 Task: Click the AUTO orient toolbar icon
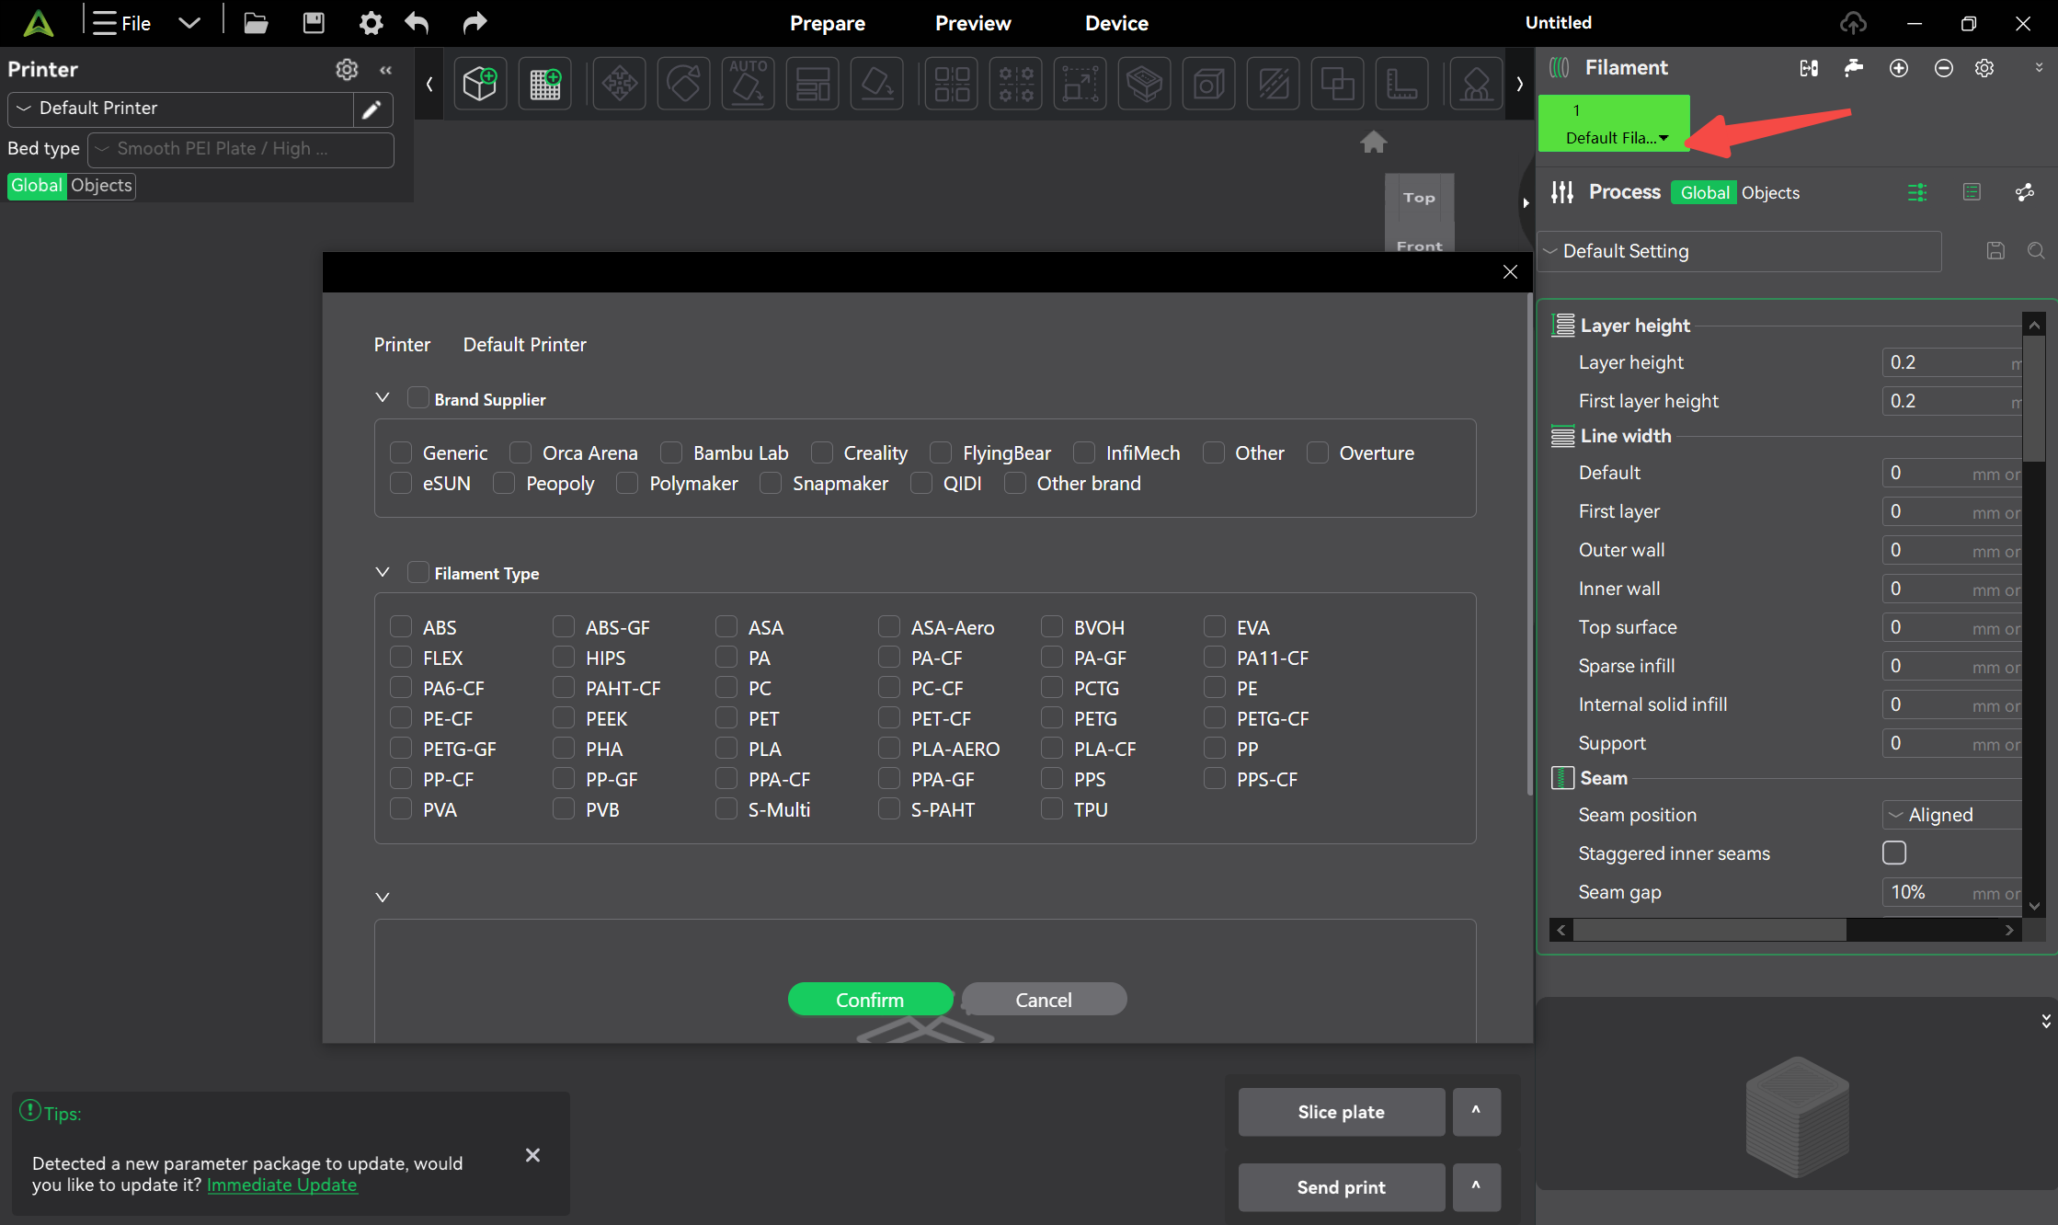[x=749, y=84]
